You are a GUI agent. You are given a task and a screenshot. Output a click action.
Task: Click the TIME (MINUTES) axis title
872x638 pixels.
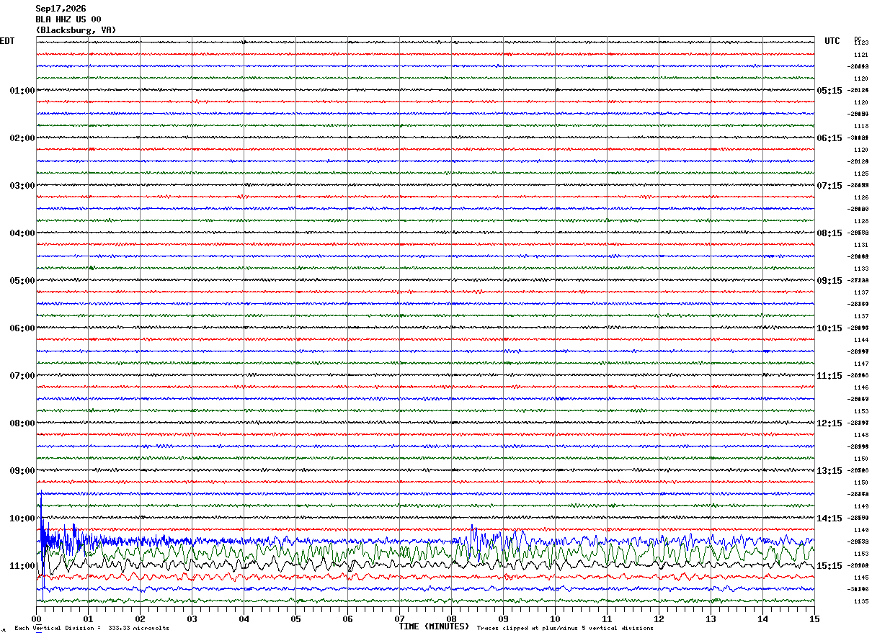[x=434, y=626]
